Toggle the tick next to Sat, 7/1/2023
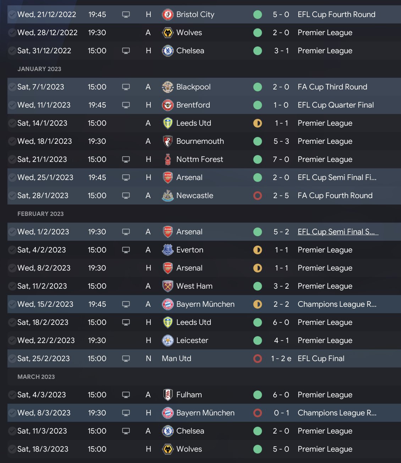 (x=12, y=87)
